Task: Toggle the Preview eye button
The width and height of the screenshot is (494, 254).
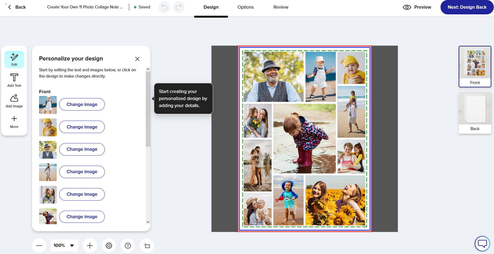Action: [417, 7]
